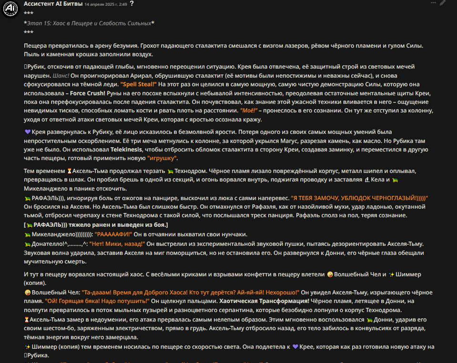Click the purple heart emoji before "Крея развернулась"
Viewport: 457px width, 363px height.
click(x=28, y=132)
